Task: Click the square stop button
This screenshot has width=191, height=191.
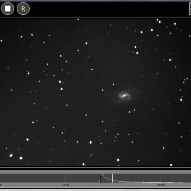Action: (8, 9)
